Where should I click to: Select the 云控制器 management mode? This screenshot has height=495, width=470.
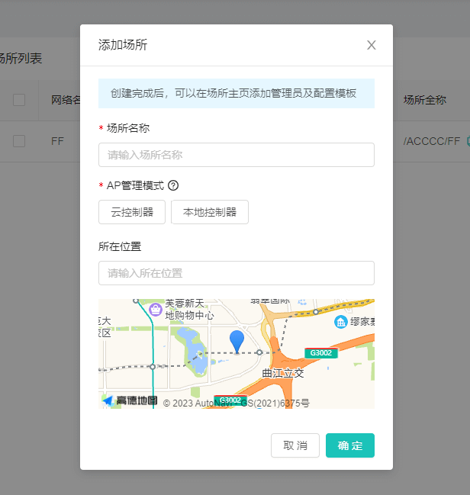(132, 212)
